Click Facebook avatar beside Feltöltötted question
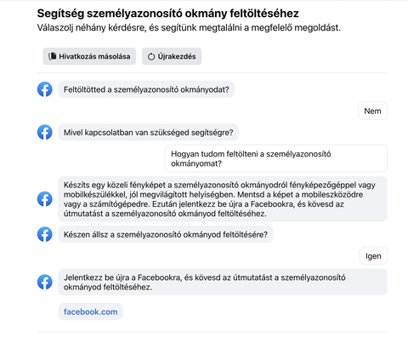408x343 pixels. click(x=45, y=89)
